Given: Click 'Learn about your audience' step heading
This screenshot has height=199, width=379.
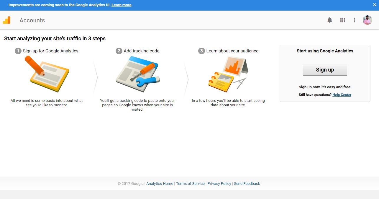Looking at the screenshot, I should click(x=232, y=51).
